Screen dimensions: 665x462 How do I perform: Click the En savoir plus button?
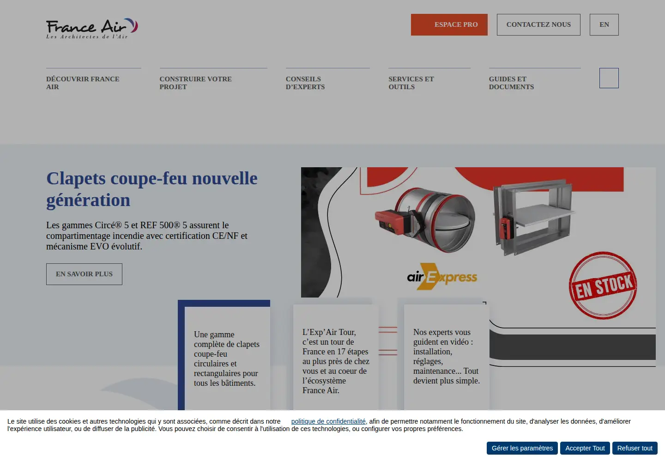coord(84,274)
